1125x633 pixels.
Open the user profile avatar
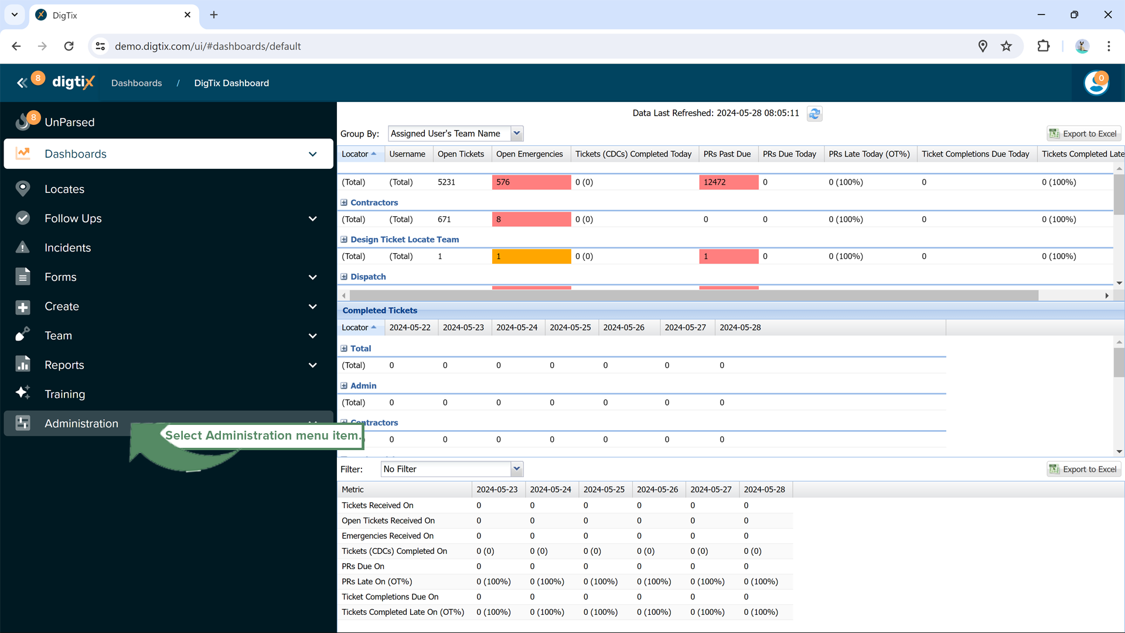click(x=1096, y=83)
